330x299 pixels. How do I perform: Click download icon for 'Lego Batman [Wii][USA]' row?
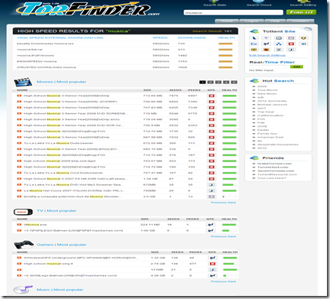click(19, 275)
